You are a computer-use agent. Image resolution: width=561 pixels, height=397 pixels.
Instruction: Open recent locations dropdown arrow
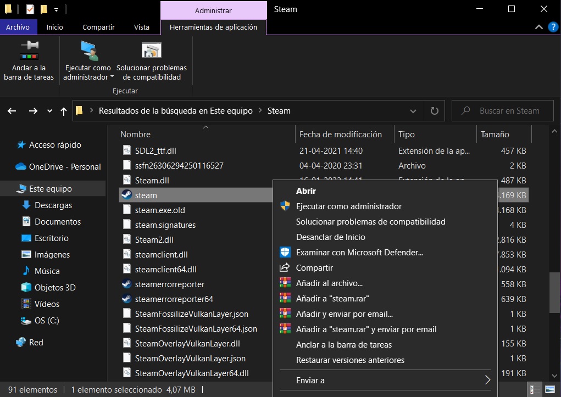click(49, 111)
